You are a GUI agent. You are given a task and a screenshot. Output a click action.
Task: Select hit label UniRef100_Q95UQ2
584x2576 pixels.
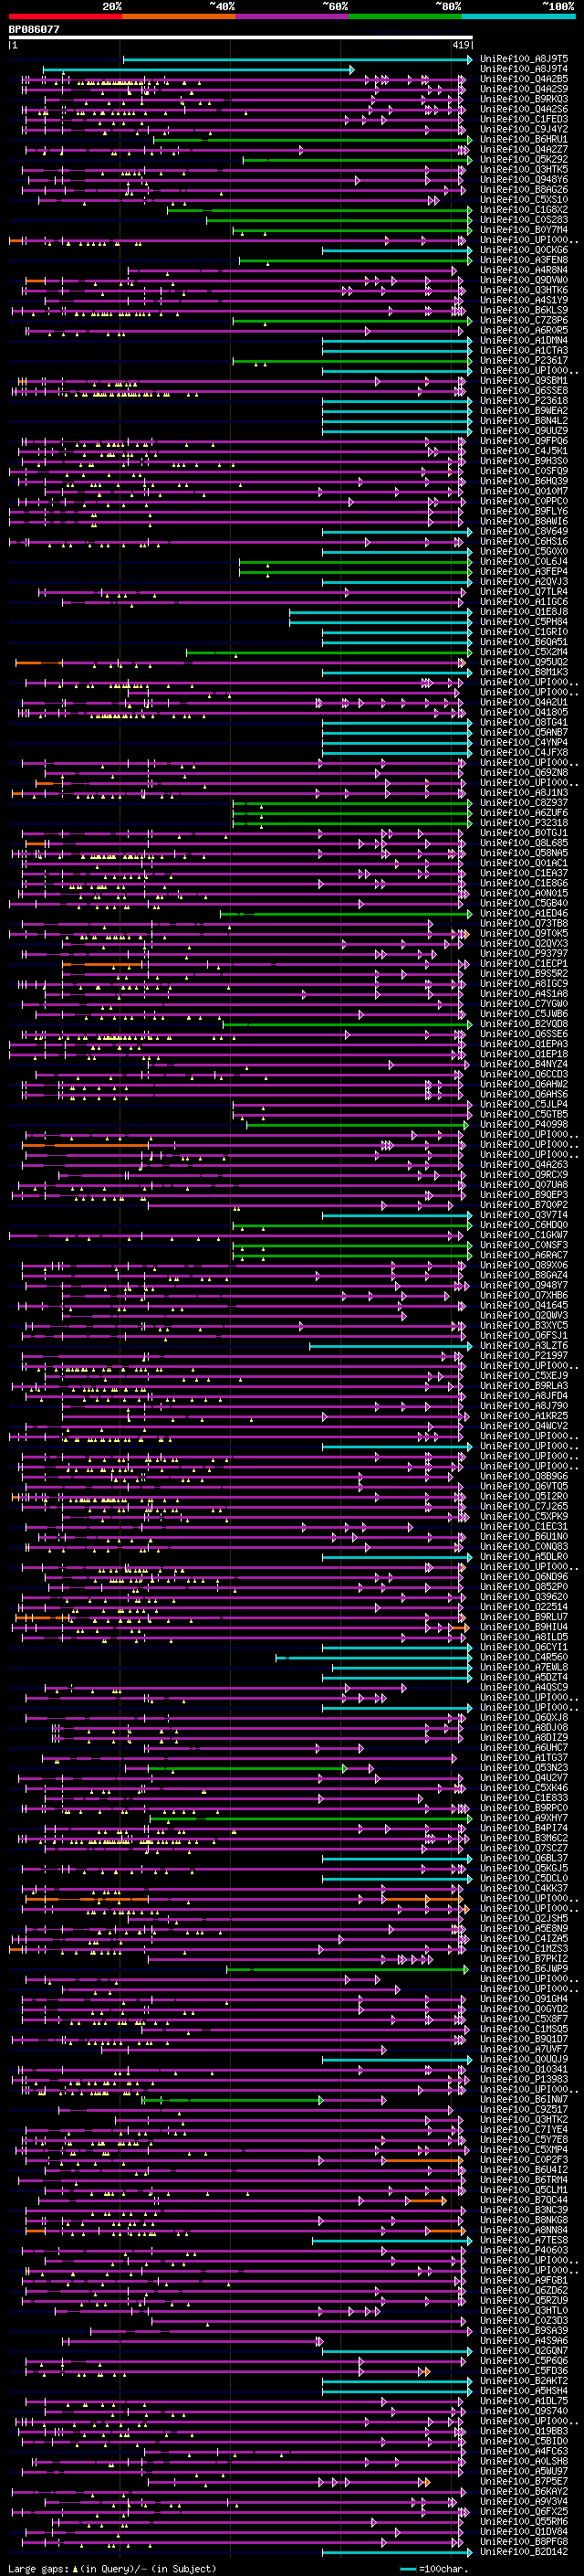coord(524,662)
